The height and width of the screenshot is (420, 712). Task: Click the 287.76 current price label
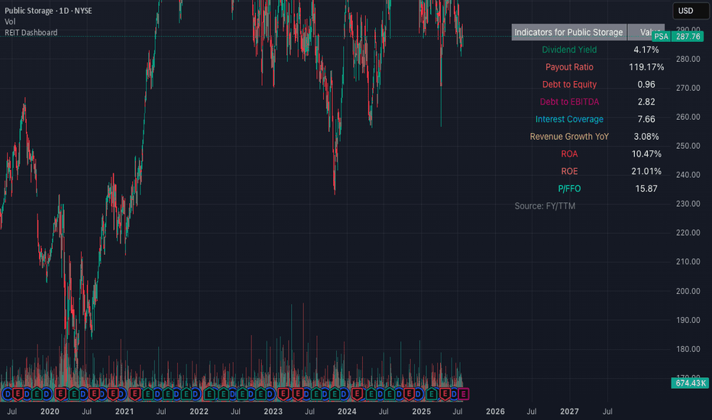point(688,37)
